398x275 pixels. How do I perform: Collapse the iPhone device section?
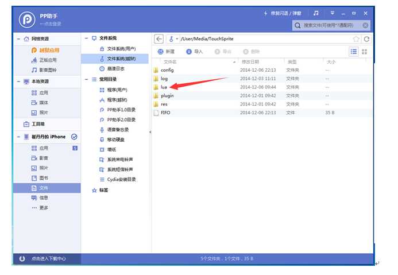coord(18,137)
